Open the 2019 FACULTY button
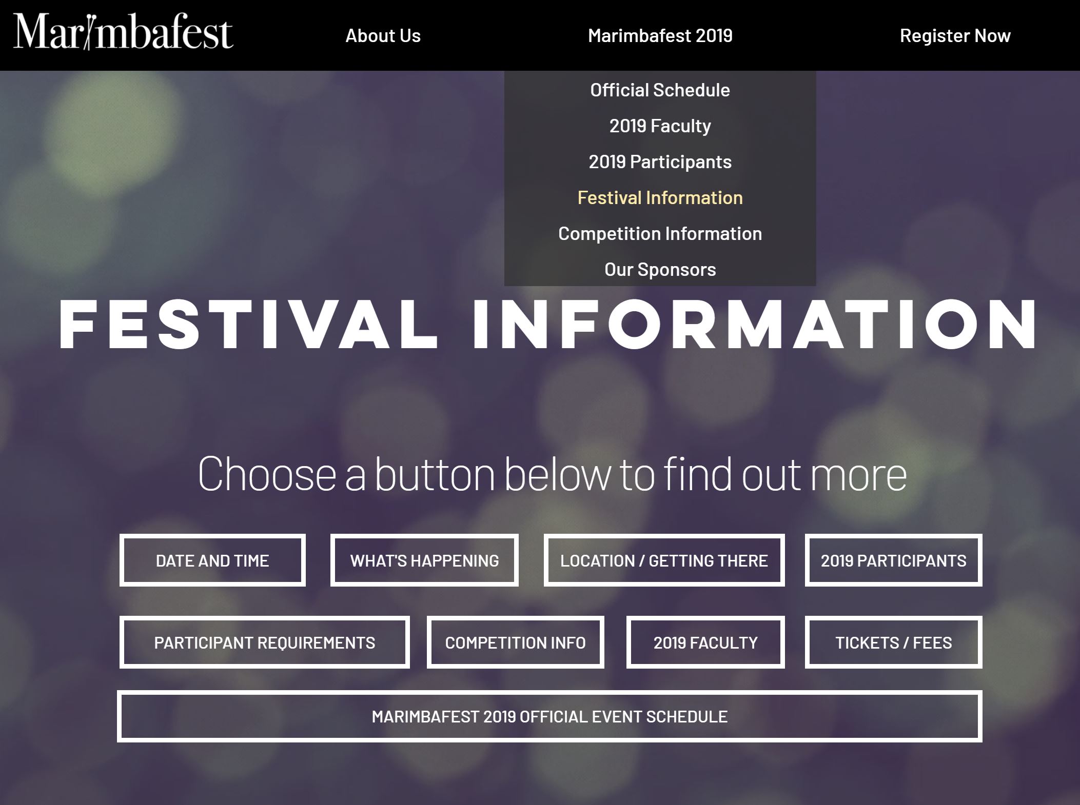This screenshot has width=1080, height=805. coord(705,642)
